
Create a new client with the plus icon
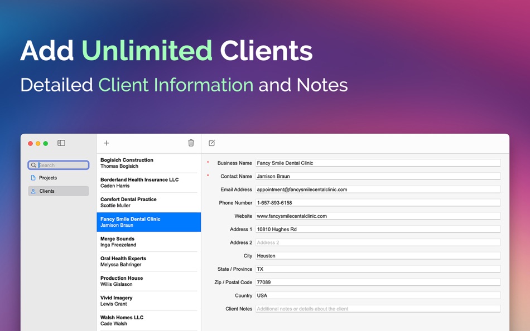106,143
